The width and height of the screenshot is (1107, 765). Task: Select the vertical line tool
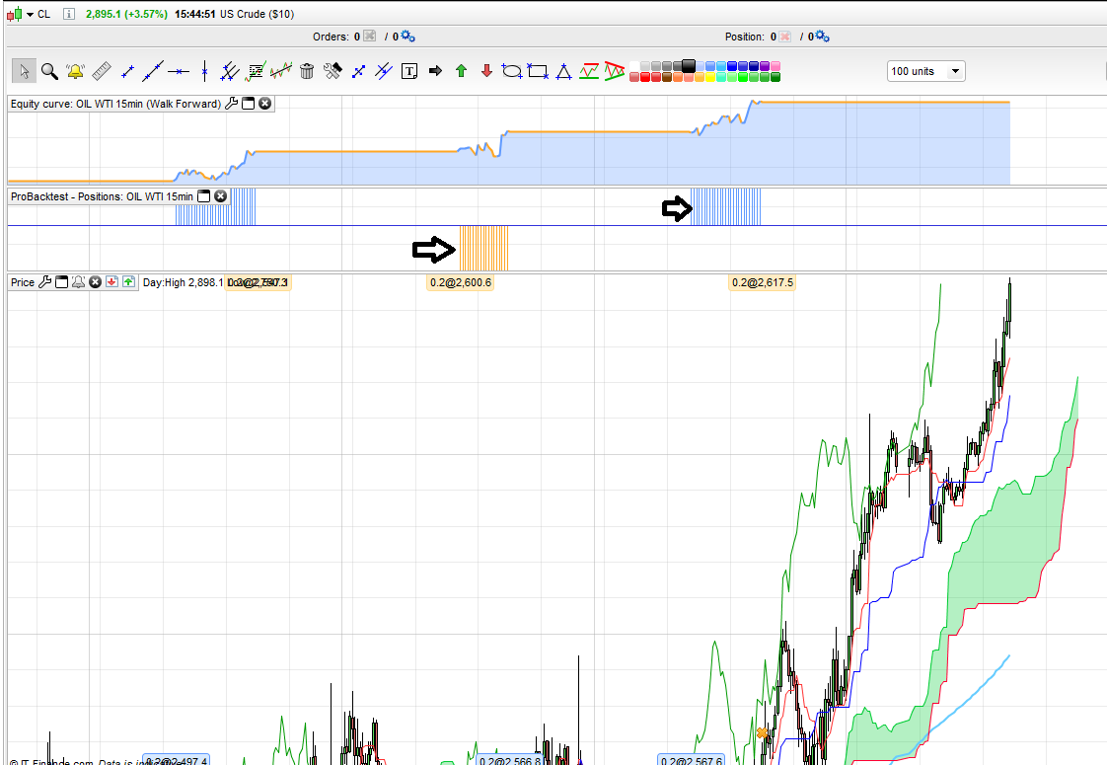click(205, 71)
